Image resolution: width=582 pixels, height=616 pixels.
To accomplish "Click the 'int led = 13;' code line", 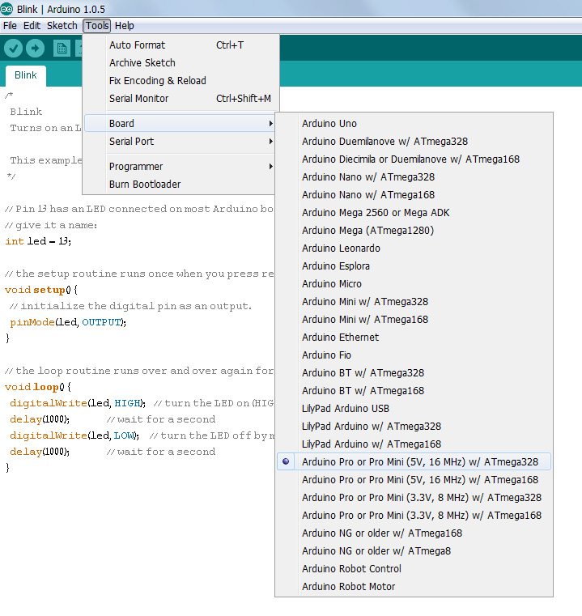I will pyautogui.click(x=38, y=241).
